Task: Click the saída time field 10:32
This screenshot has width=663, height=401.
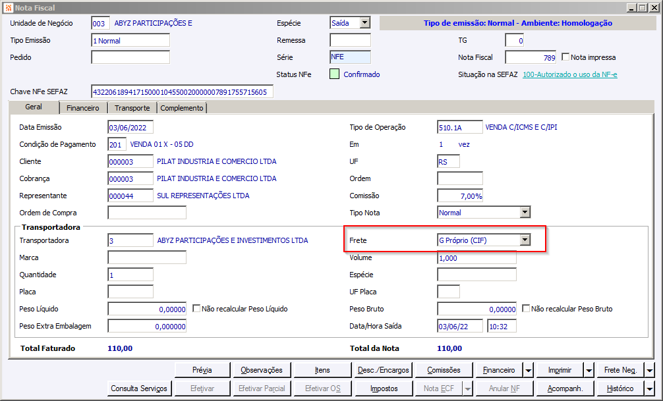Action: (502, 326)
